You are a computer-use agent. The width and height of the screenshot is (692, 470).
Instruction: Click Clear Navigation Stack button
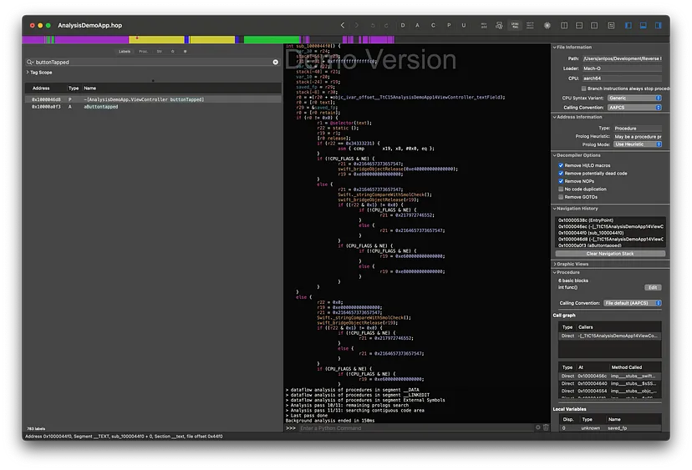[x=610, y=253]
